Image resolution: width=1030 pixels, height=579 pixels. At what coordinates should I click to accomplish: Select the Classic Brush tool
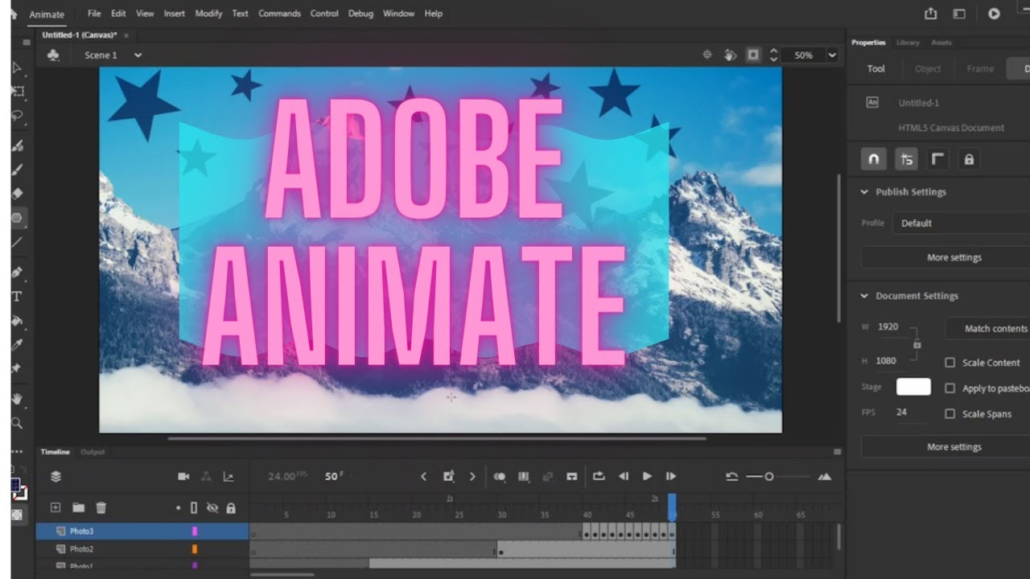(17, 170)
